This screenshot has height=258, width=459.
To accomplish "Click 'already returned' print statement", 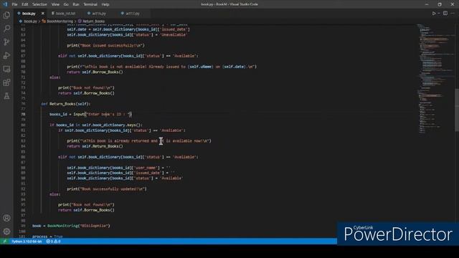I will tap(139, 141).
